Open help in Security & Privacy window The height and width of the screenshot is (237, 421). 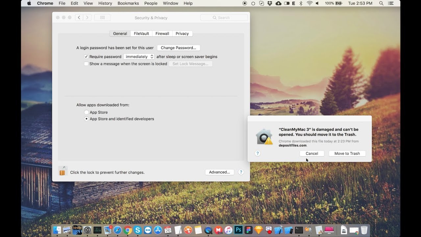(x=241, y=172)
